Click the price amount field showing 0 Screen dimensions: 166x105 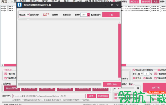pos(146,74)
